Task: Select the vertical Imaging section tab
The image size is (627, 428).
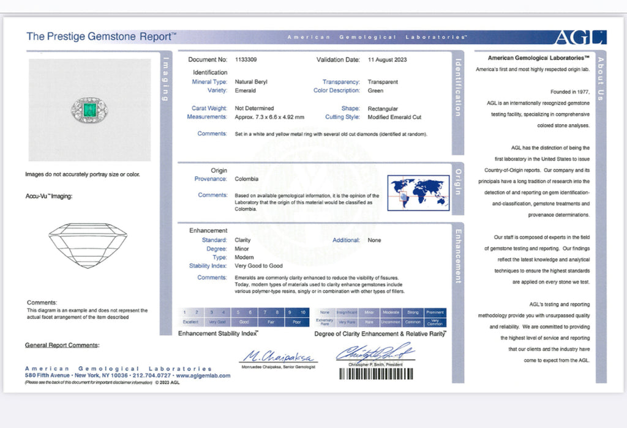Action: click(165, 79)
